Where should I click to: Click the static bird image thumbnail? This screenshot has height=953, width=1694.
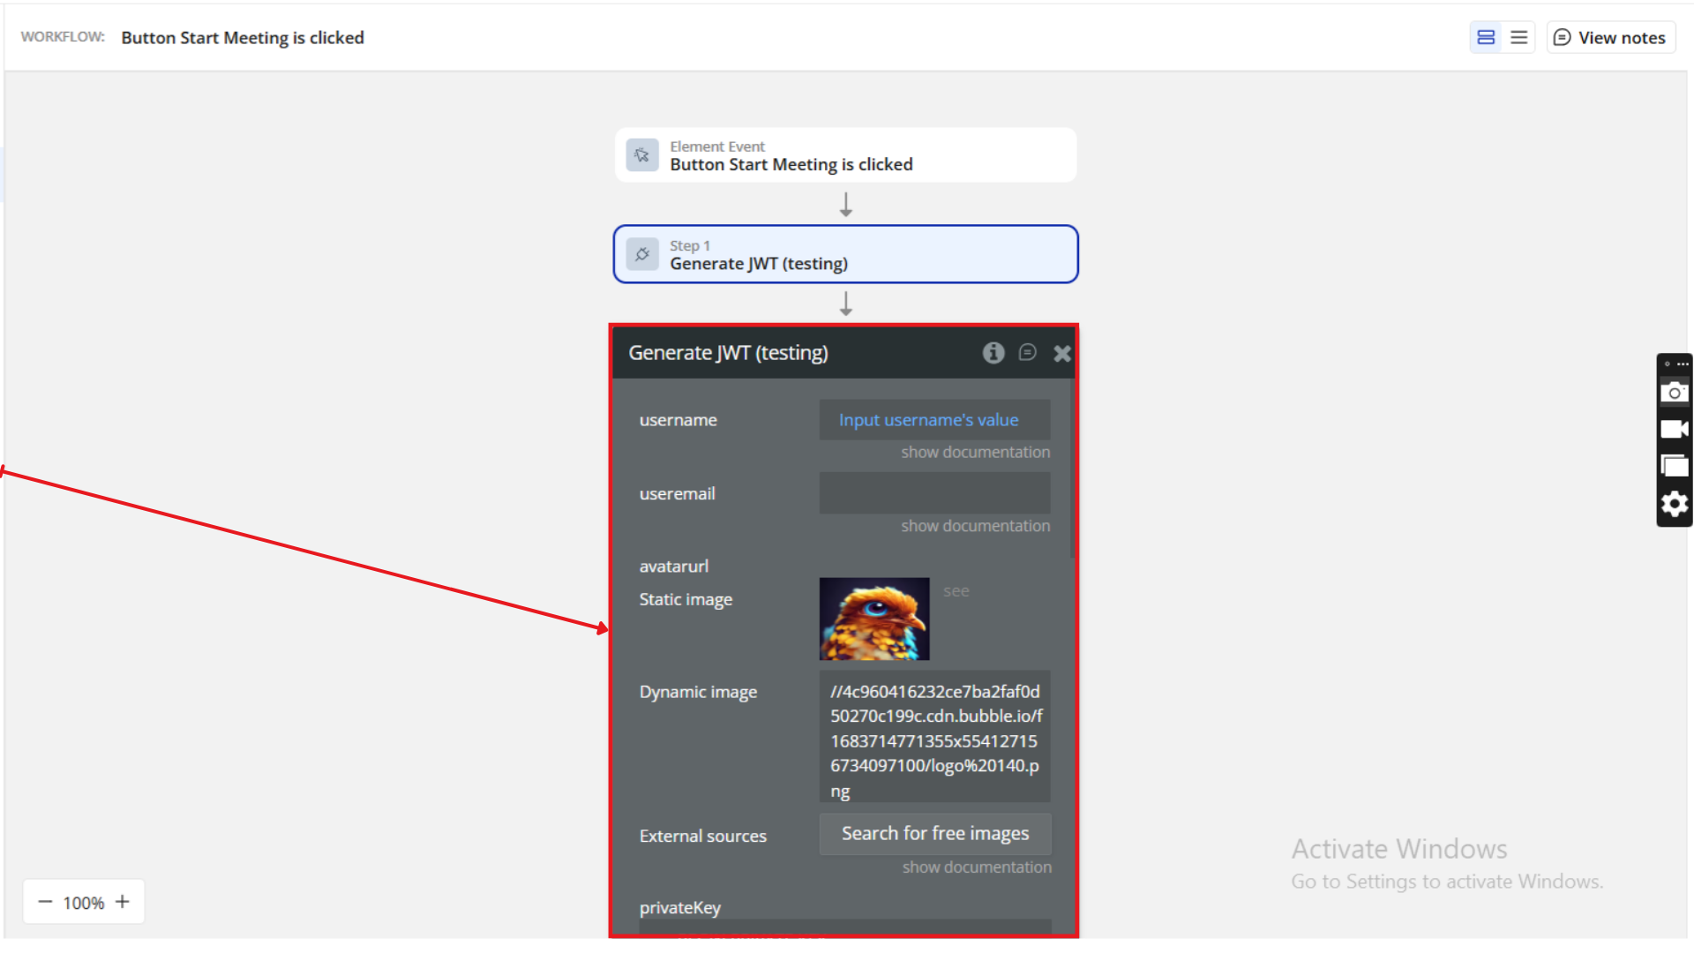point(873,619)
